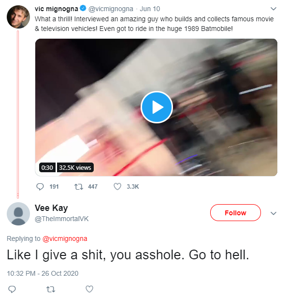The height and width of the screenshot is (298, 288).
Task: Click the Vee Kay display name
Action: click(x=51, y=208)
